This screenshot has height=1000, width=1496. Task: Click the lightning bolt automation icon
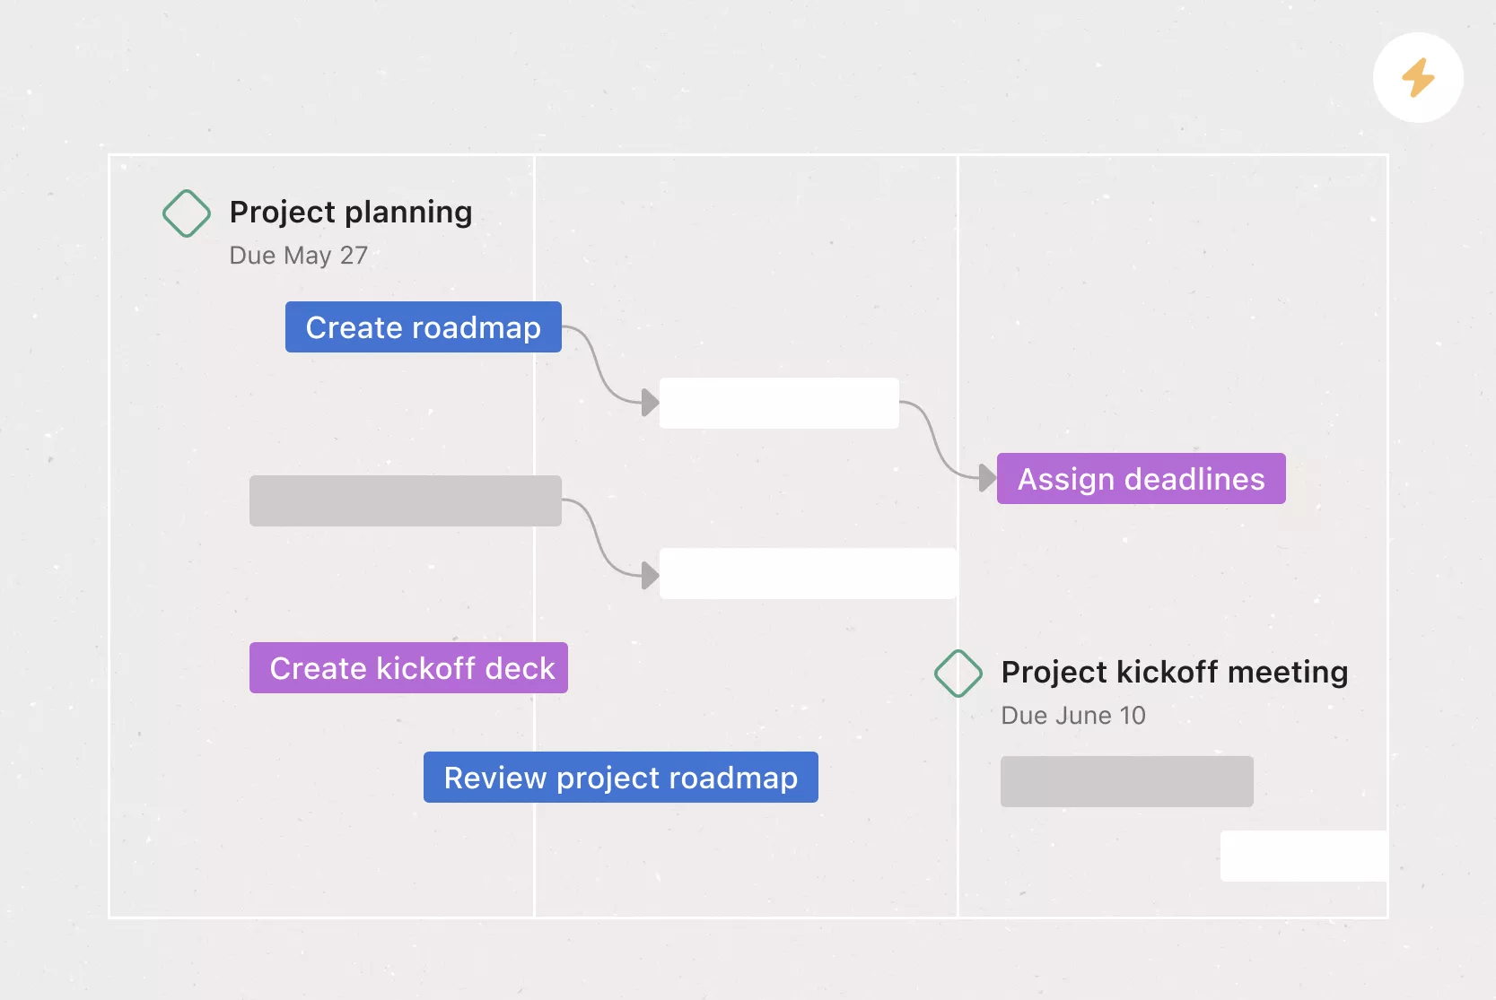1418,78
